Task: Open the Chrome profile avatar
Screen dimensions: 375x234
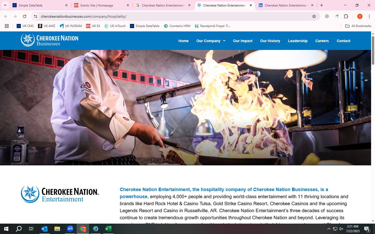Action: (360, 16)
